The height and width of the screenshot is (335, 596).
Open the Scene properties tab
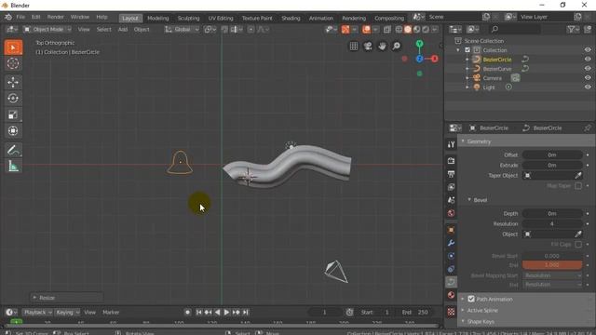coord(451,200)
